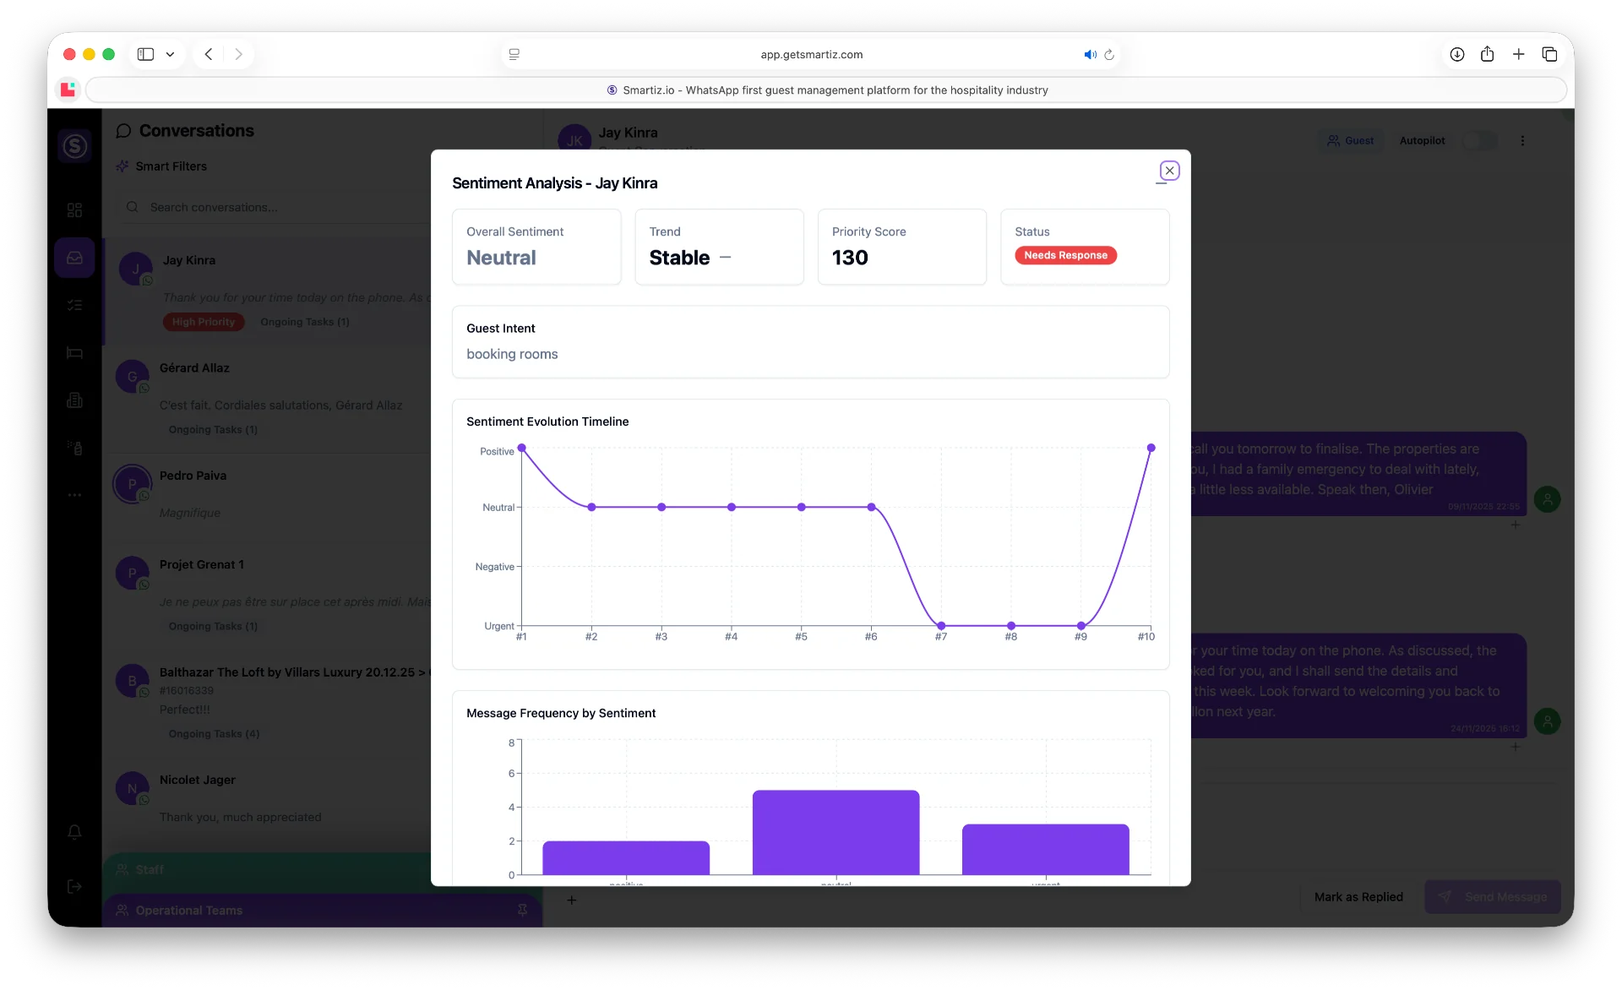Click Jay Kinra JK avatar in chat header
The image size is (1622, 990).
[x=574, y=140]
